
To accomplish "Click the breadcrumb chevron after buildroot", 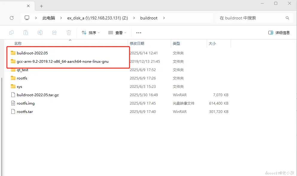I will (164, 18).
